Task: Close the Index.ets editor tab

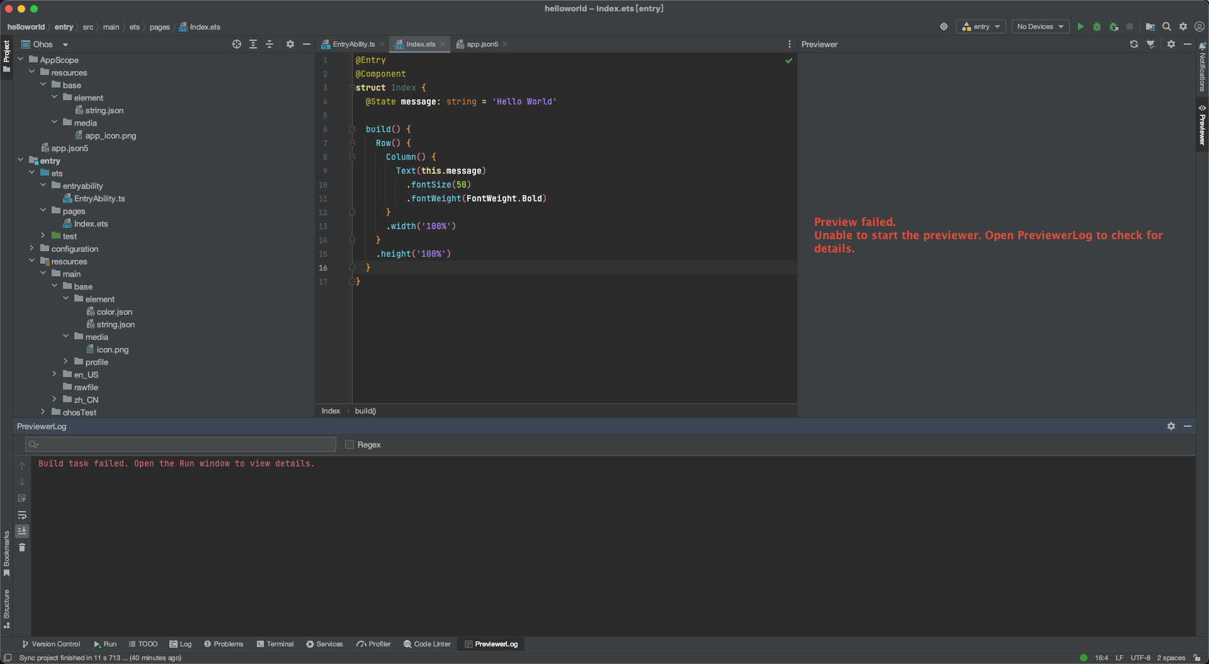Action: tap(443, 44)
